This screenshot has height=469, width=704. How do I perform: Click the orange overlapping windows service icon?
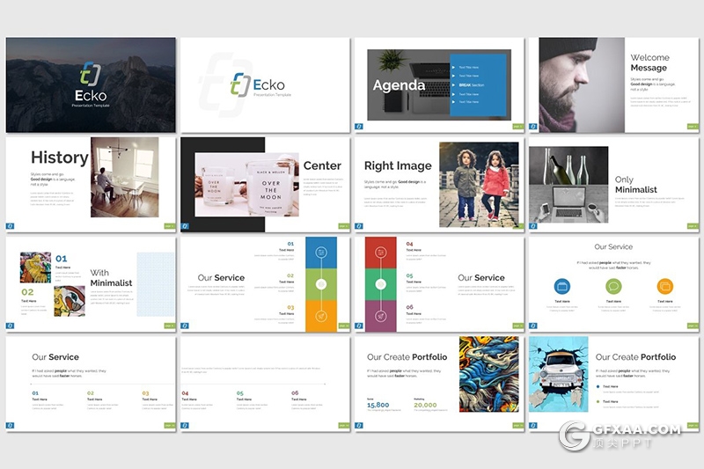click(x=664, y=286)
